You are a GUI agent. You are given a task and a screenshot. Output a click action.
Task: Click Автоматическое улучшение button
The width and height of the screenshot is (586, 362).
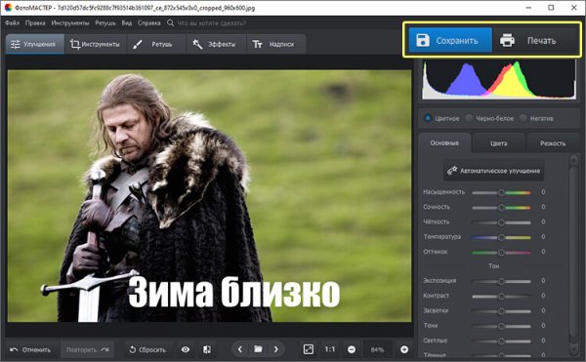pos(493,171)
